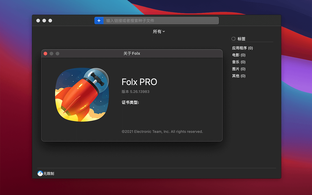
Task: Click the speed gauge icon in status bar
Action: (40, 173)
